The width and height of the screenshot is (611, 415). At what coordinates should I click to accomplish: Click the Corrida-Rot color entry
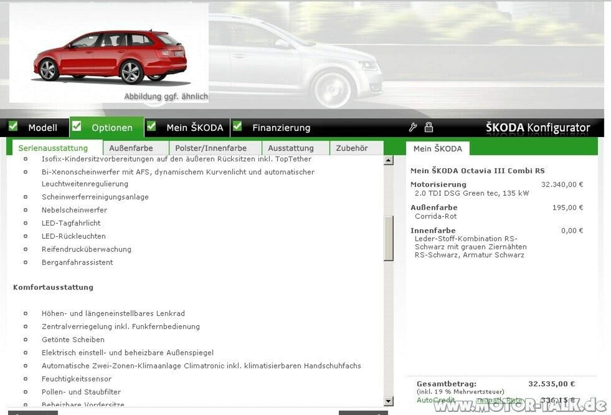(x=436, y=216)
